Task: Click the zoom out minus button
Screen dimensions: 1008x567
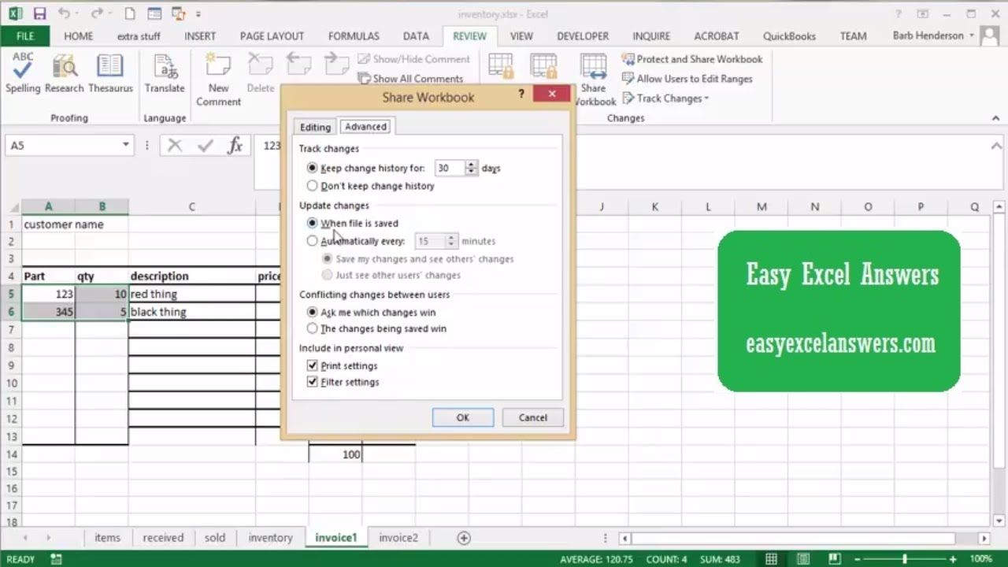Action: tap(856, 559)
